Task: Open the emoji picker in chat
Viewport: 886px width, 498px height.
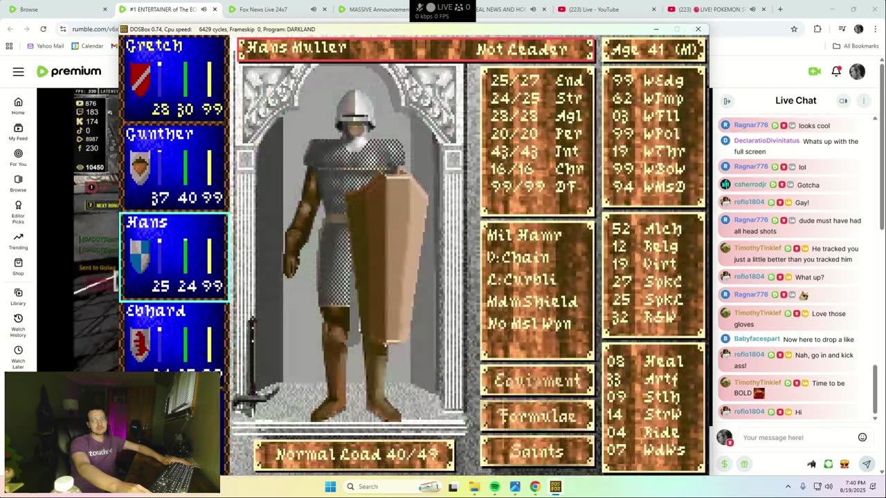Action: (862, 437)
